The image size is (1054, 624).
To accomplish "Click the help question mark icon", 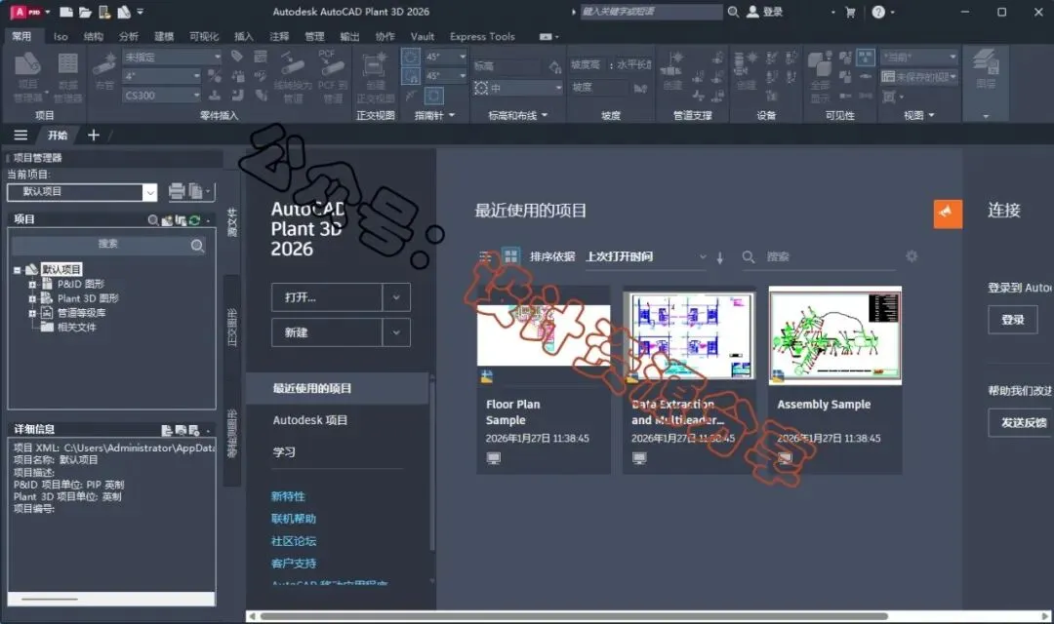I will [878, 12].
